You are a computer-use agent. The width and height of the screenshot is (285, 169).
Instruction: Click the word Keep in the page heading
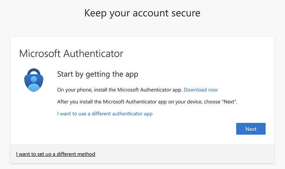(93, 13)
